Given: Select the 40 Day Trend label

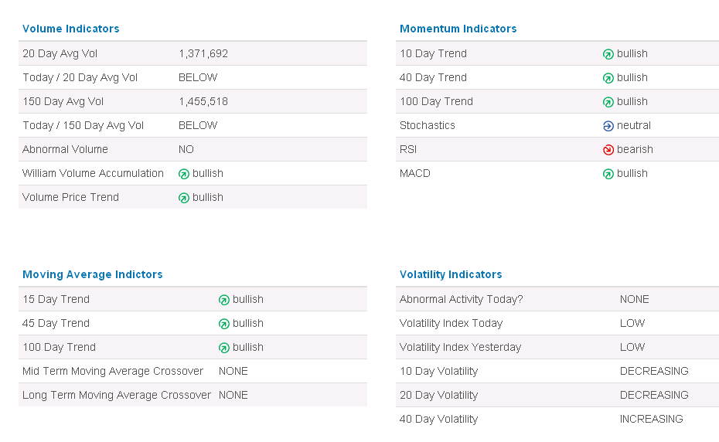Looking at the screenshot, I should tap(433, 77).
